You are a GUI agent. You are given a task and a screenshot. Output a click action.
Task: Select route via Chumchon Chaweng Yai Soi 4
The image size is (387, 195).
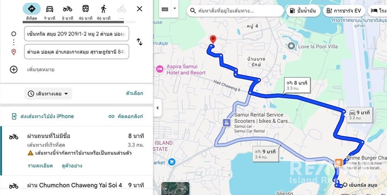[76, 185]
